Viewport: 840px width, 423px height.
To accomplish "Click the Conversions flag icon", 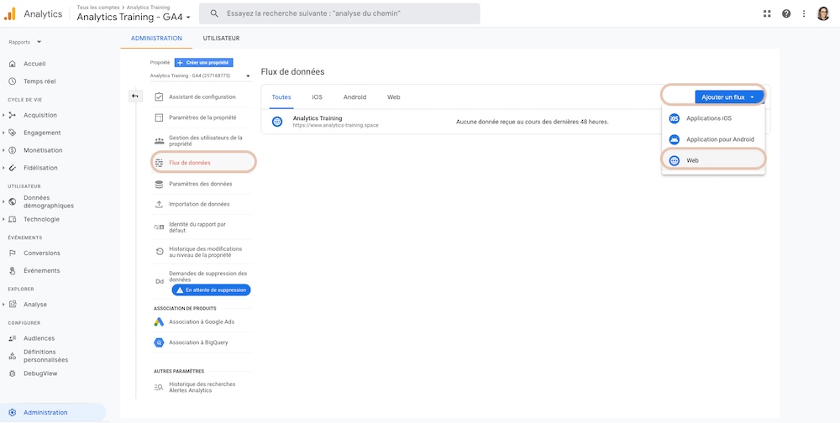I will [13, 253].
